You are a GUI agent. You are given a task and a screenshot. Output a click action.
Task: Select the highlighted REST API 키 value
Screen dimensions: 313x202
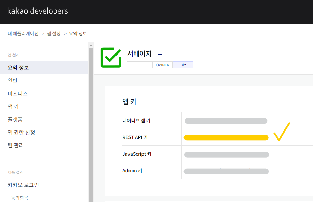point(226,138)
